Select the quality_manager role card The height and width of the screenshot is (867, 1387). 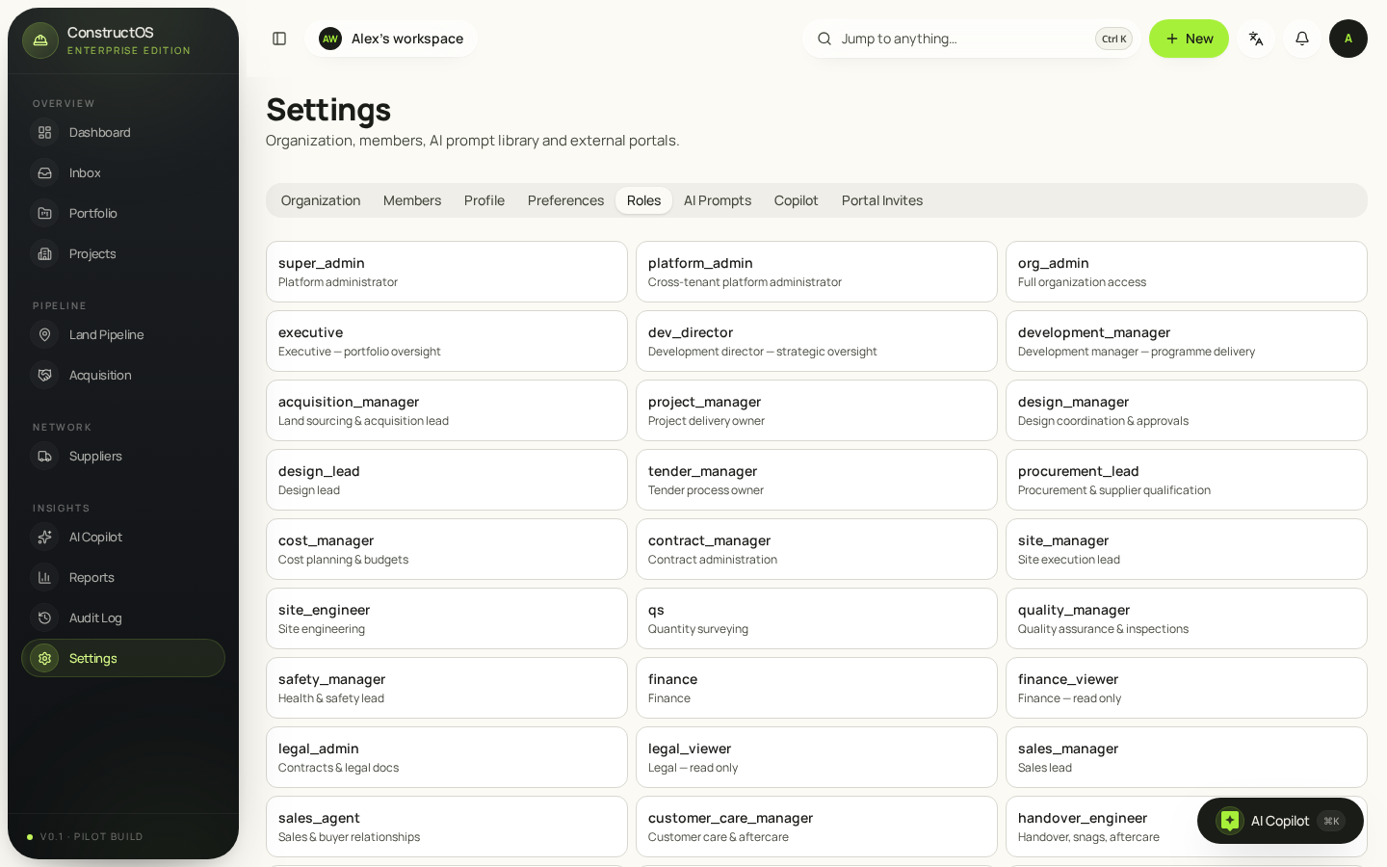[x=1187, y=618]
